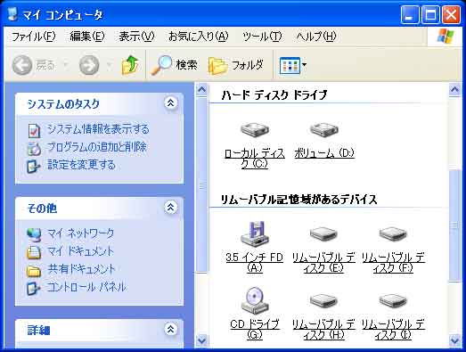Click task pane scrollbar down arrow

pos(201,340)
